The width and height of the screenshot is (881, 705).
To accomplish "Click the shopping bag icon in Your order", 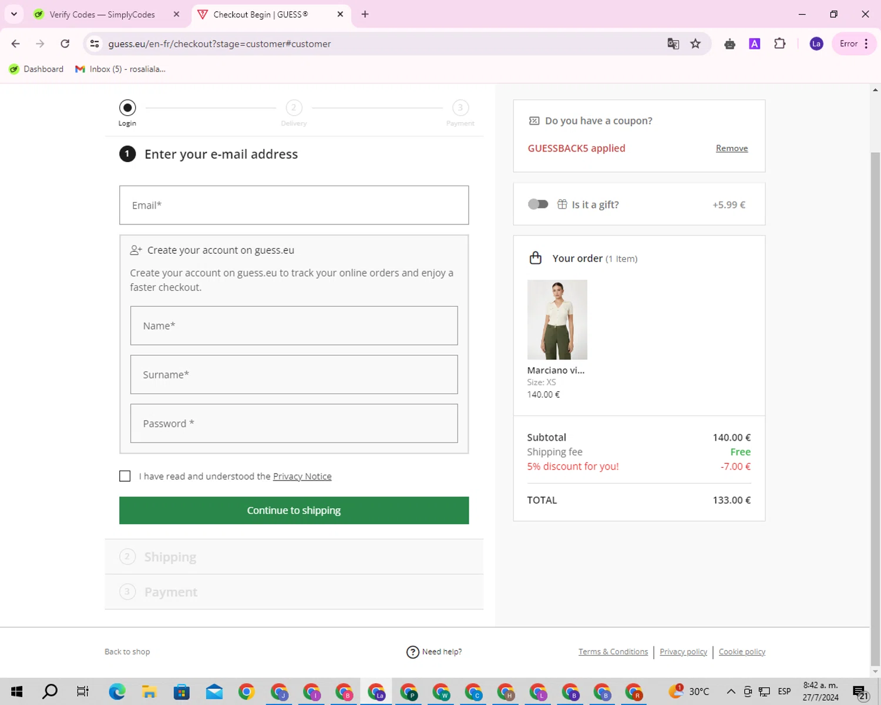I will (x=535, y=257).
